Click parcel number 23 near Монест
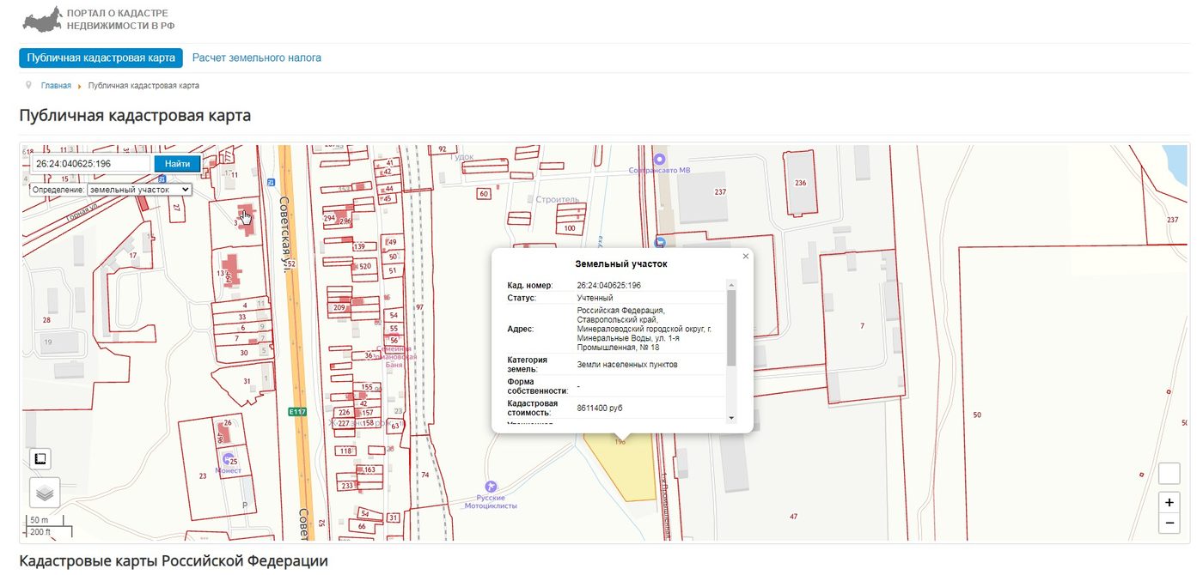 coord(203,475)
